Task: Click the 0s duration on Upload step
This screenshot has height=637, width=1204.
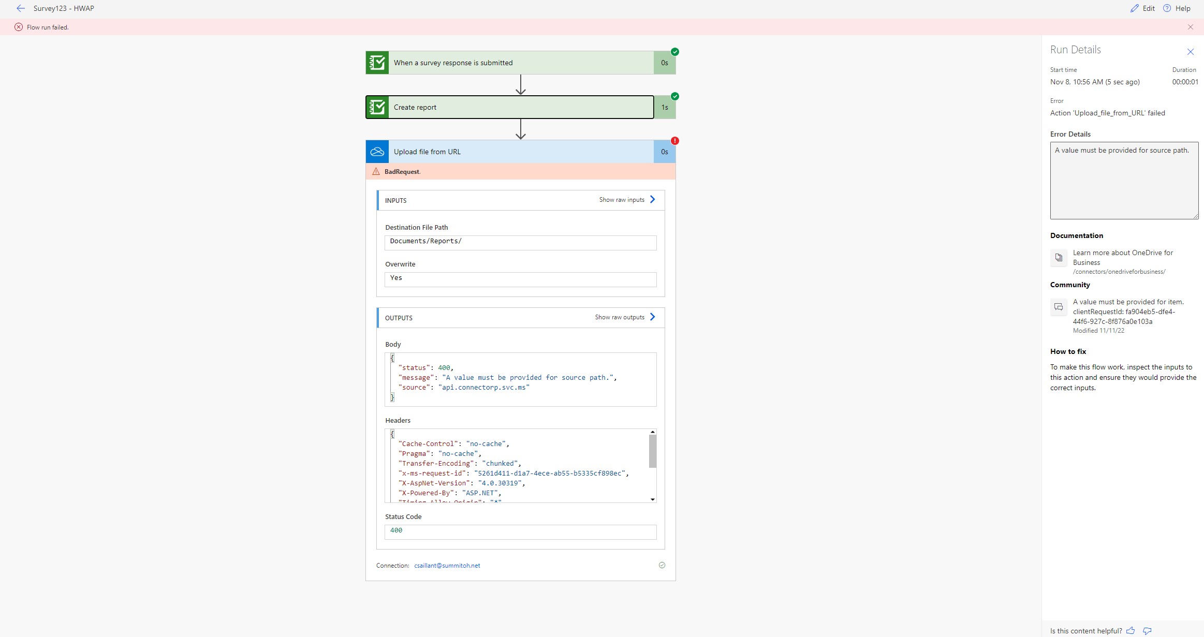Action: [x=665, y=152]
